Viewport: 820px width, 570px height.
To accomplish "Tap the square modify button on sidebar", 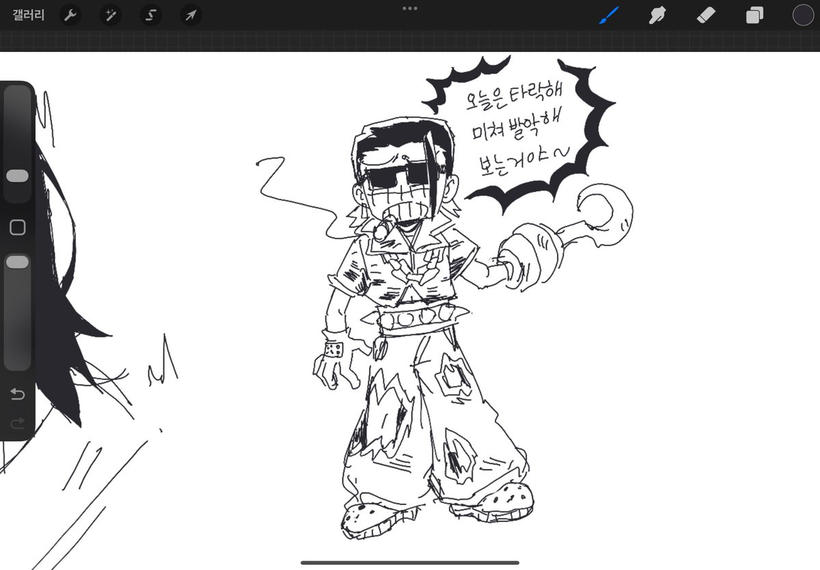I will tap(17, 228).
